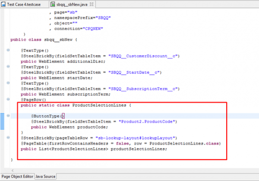Click ProductSelectionLines.class in @PageTable annotation
The height and width of the screenshot is (181, 259).
(184, 143)
